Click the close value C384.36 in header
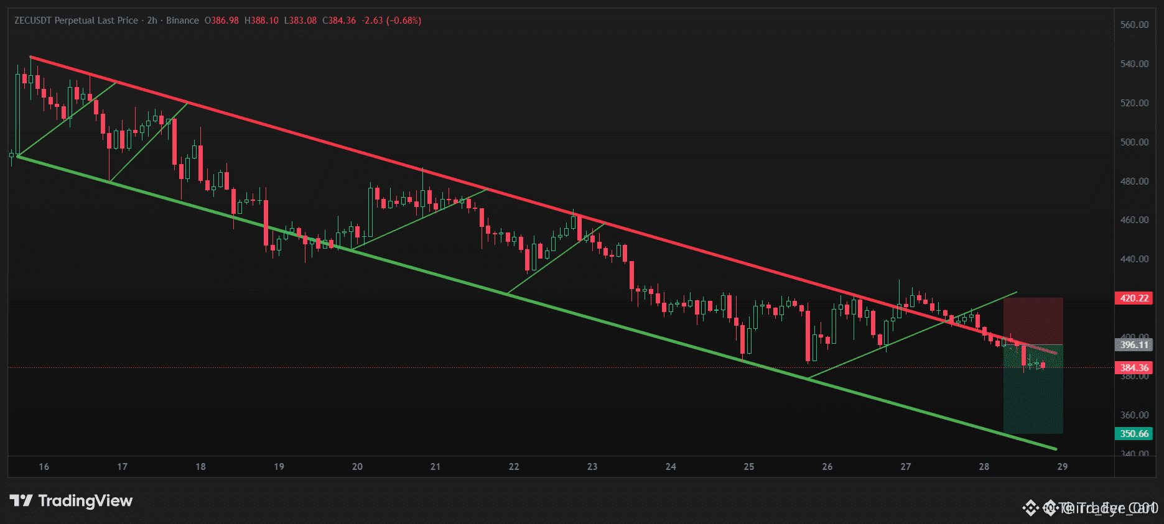This screenshot has height=524, width=1164. point(339,21)
